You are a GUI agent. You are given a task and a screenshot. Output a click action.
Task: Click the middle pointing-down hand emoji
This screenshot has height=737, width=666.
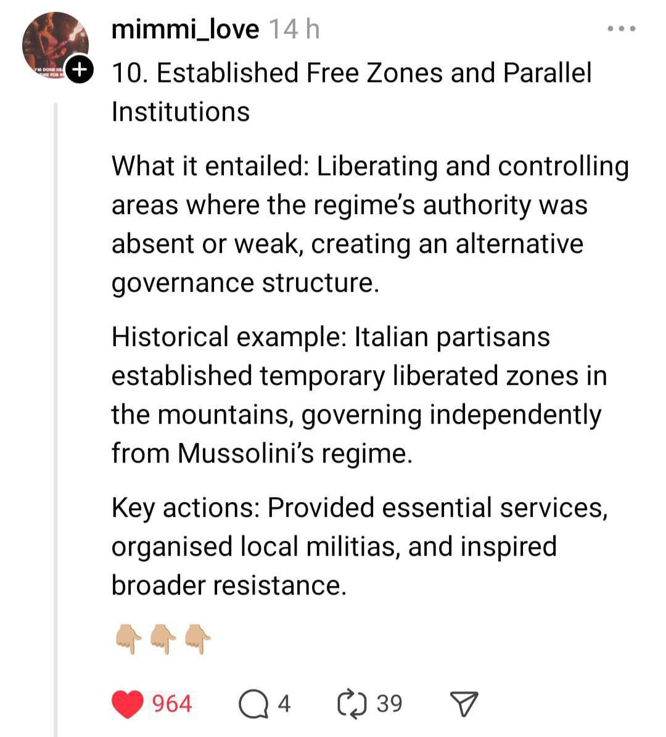(x=163, y=637)
